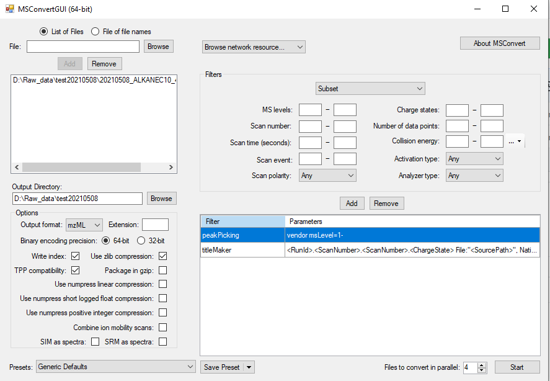Image resolution: width=550 pixels, height=381 pixels.
Task: Click the parallel files count field
Action: 471,367
